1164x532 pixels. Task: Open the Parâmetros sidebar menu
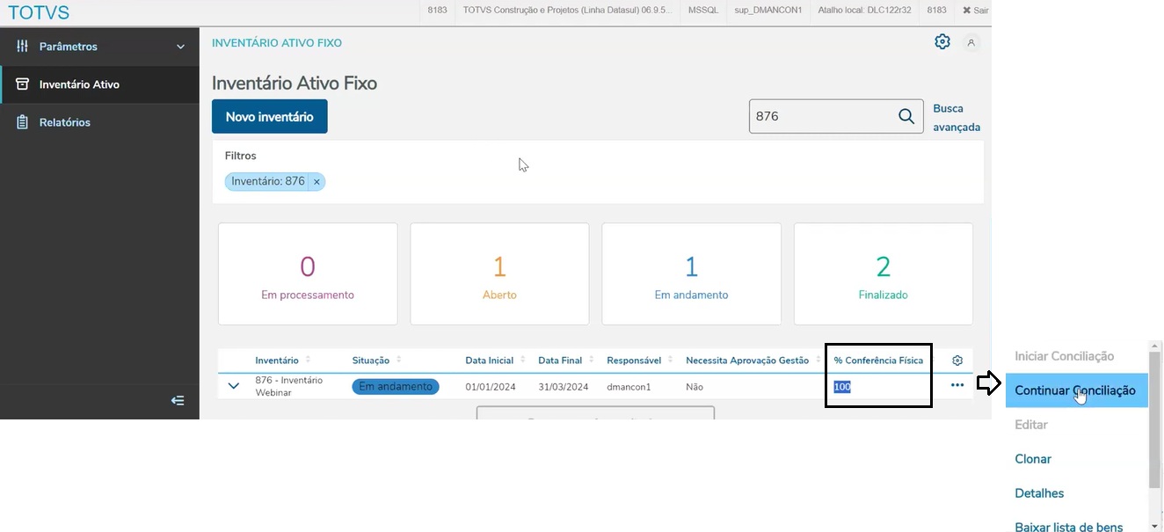(99, 47)
